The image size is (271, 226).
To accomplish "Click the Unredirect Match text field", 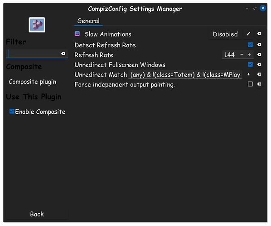I will [185, 75].
